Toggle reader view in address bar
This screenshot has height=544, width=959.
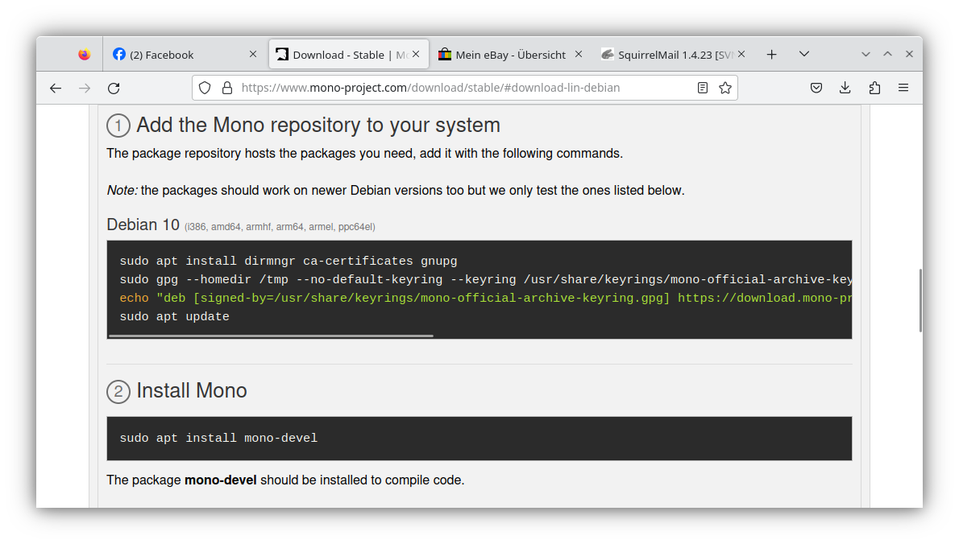pos(703,88)
